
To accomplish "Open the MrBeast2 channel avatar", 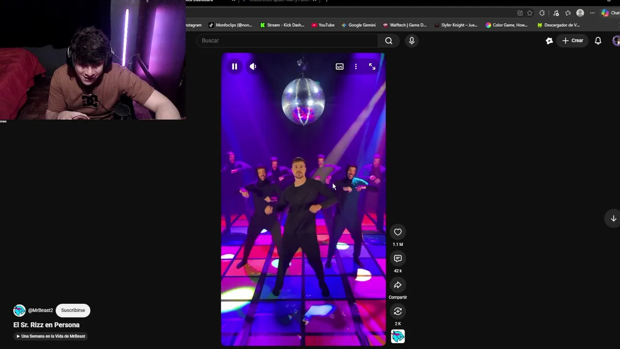I will coord(19,310).
